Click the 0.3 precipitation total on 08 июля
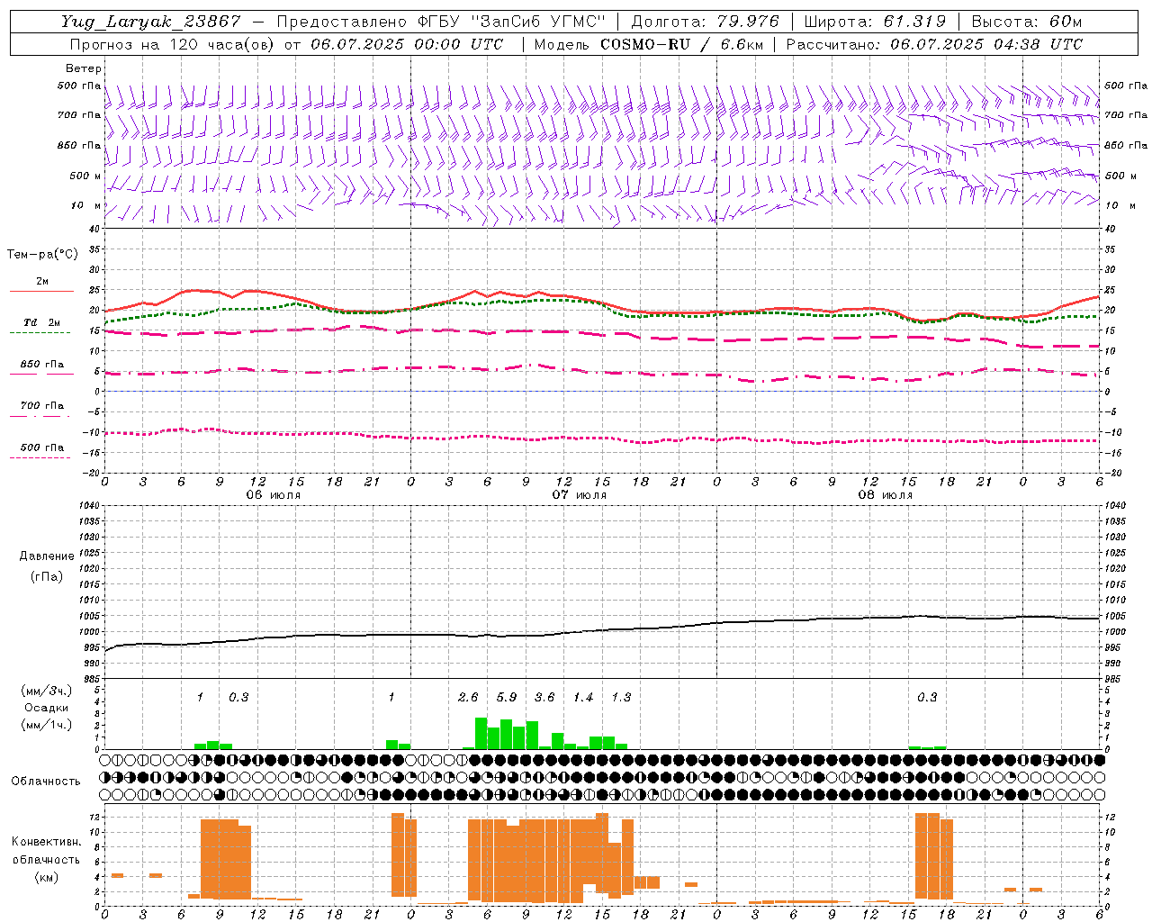The width and height of the screenshot is (1152, 922). pos(927,698)
